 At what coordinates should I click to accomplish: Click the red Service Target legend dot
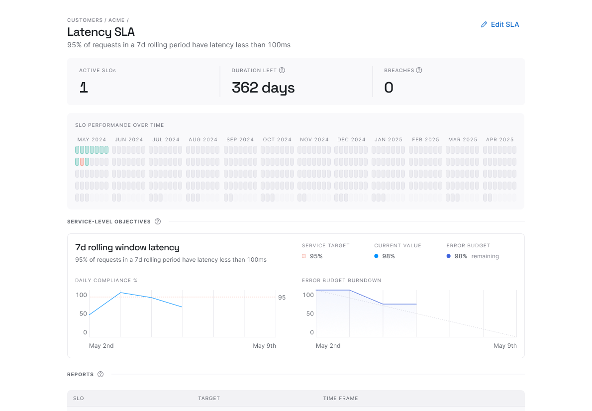pos(304,256)
